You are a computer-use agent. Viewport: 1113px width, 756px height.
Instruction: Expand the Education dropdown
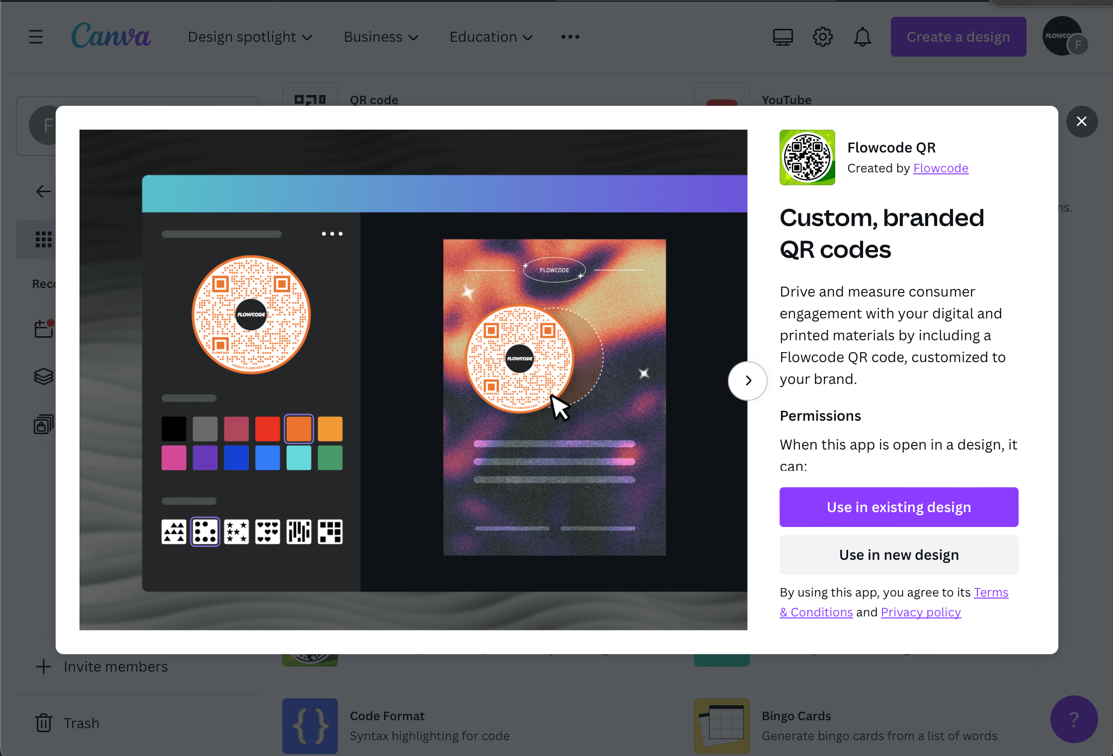click(x=490, y=37)
